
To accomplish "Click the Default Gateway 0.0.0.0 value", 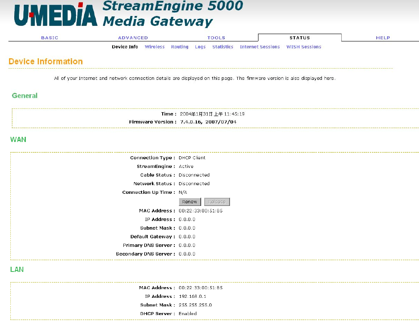I will click(x=187, y=237).
